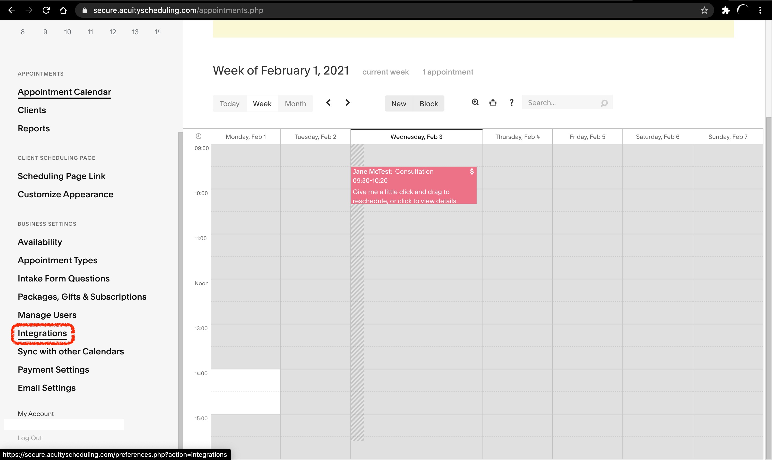
Task: Go to previous week arrow
Action: (x=329, y=103)
